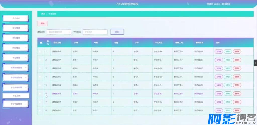The image size is (257, 125).
Task: Click the 首页 breadcrumb link
Action: click(x=43, y=14)
